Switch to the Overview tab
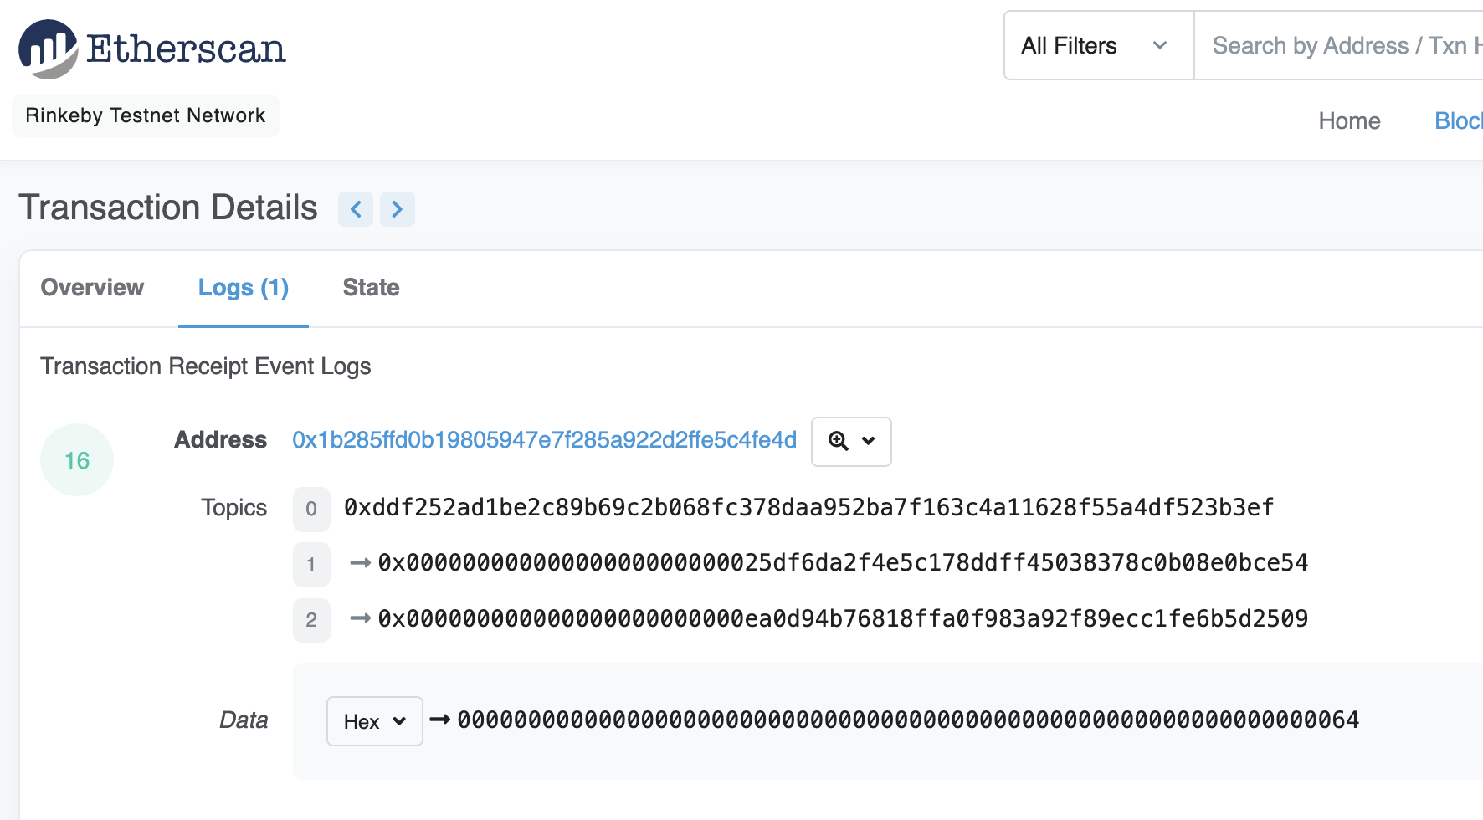The width and height of the screenshot is (1483, 820). pos(92,288)
